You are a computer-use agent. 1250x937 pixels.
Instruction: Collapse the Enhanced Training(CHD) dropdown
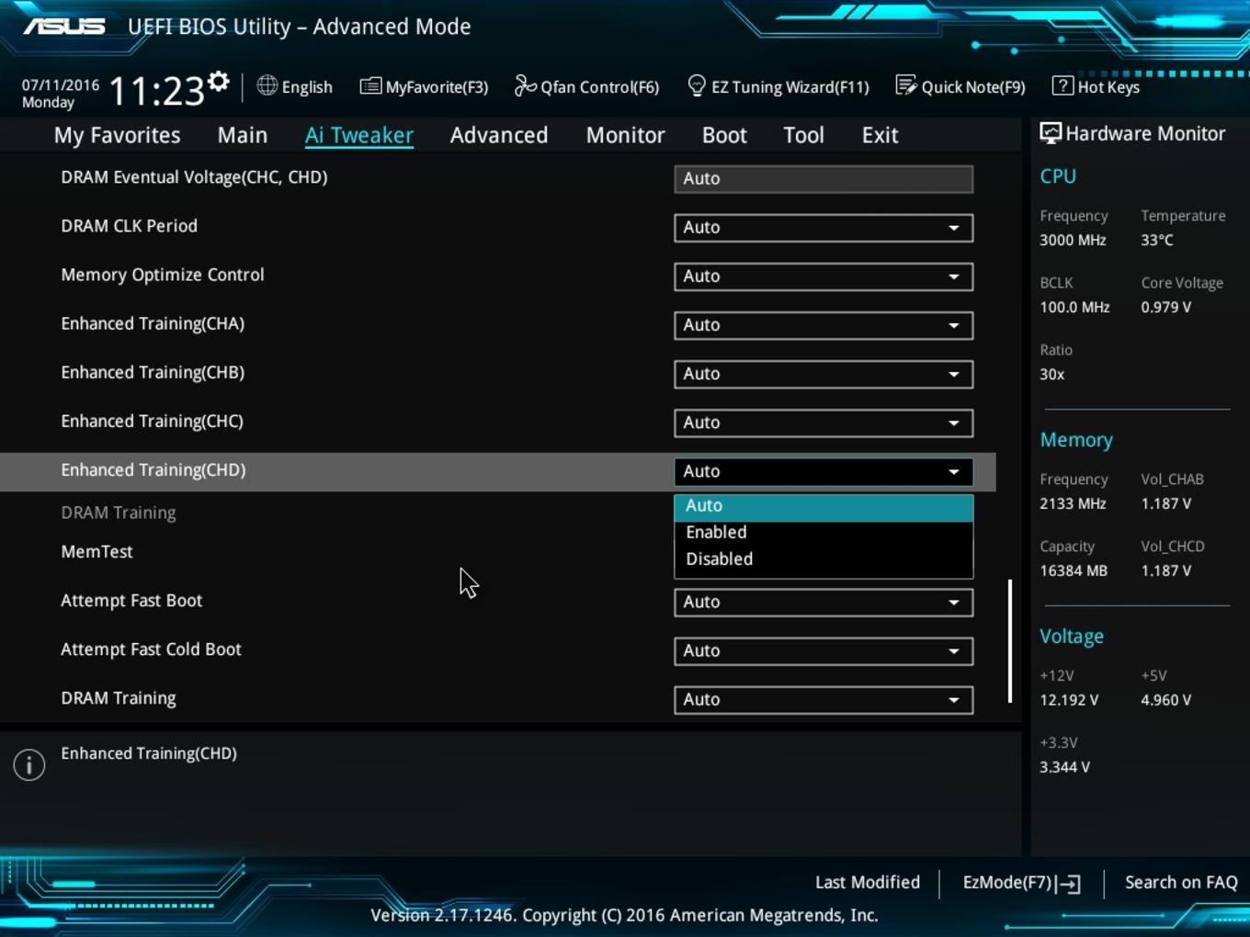(824, 471)
